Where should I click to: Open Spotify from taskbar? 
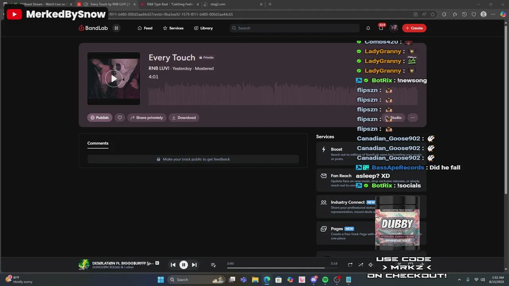pos(325,280)
